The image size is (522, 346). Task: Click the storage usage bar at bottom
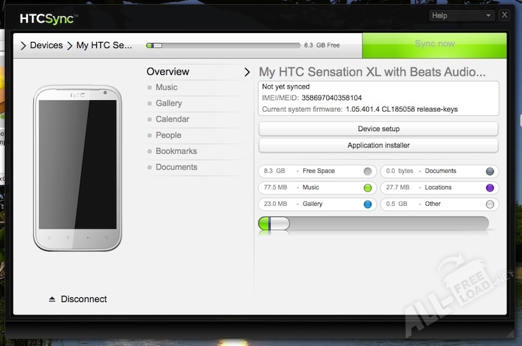[x=373, y=224]
